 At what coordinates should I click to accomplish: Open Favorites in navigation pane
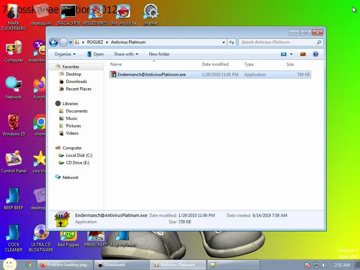[70, 66]
